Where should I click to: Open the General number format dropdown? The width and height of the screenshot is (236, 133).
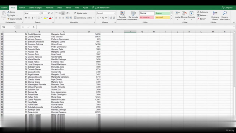[115, 13]
